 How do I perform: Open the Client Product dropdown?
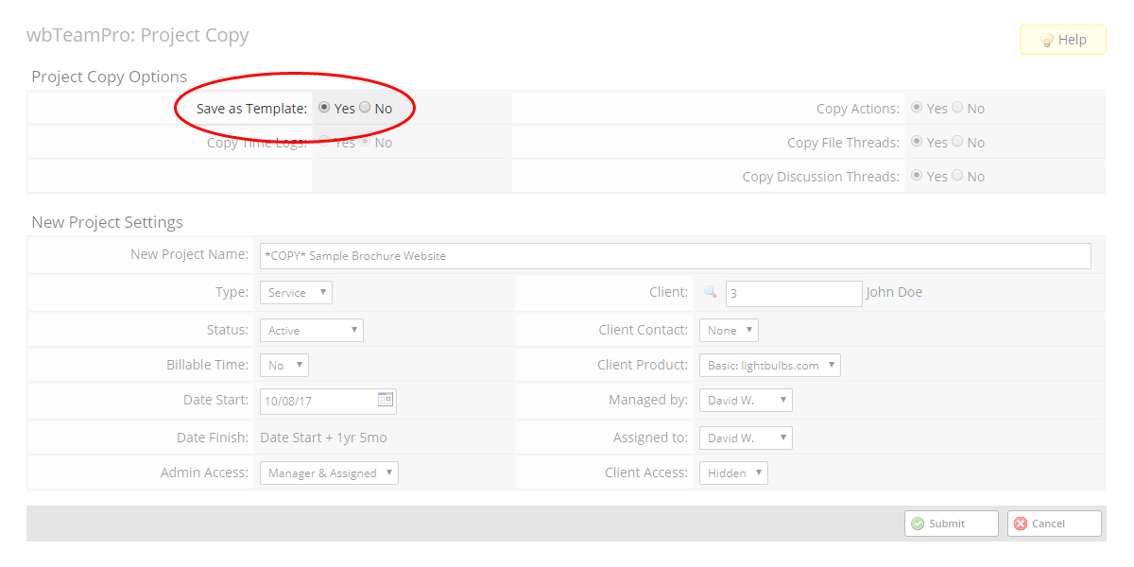pos(768,365)
